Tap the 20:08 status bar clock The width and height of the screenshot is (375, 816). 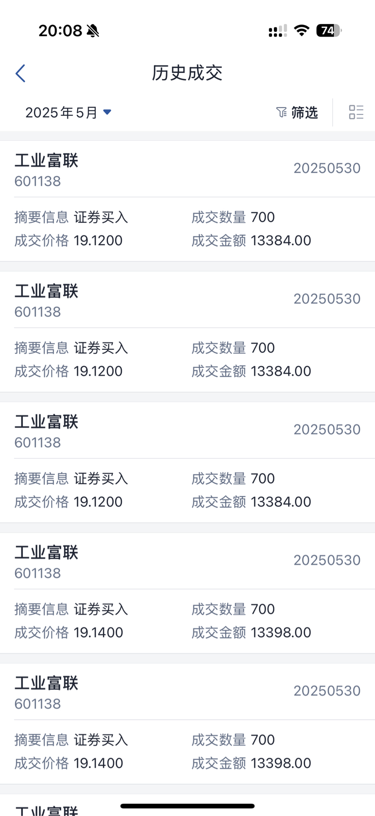(x=61, y=31)
